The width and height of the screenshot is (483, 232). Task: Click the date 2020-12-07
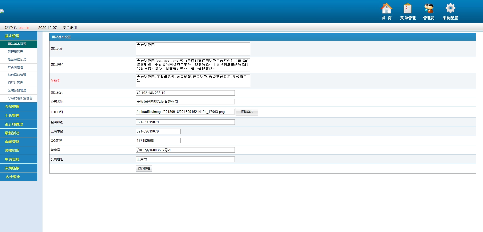47,28
